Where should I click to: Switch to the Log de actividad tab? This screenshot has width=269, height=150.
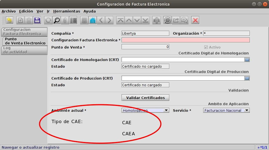coord(24,50)
